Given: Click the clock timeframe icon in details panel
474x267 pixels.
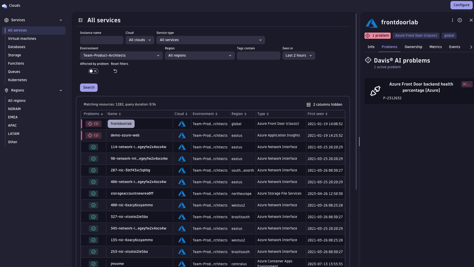Looking at the screenshot, I should [460, 20].
